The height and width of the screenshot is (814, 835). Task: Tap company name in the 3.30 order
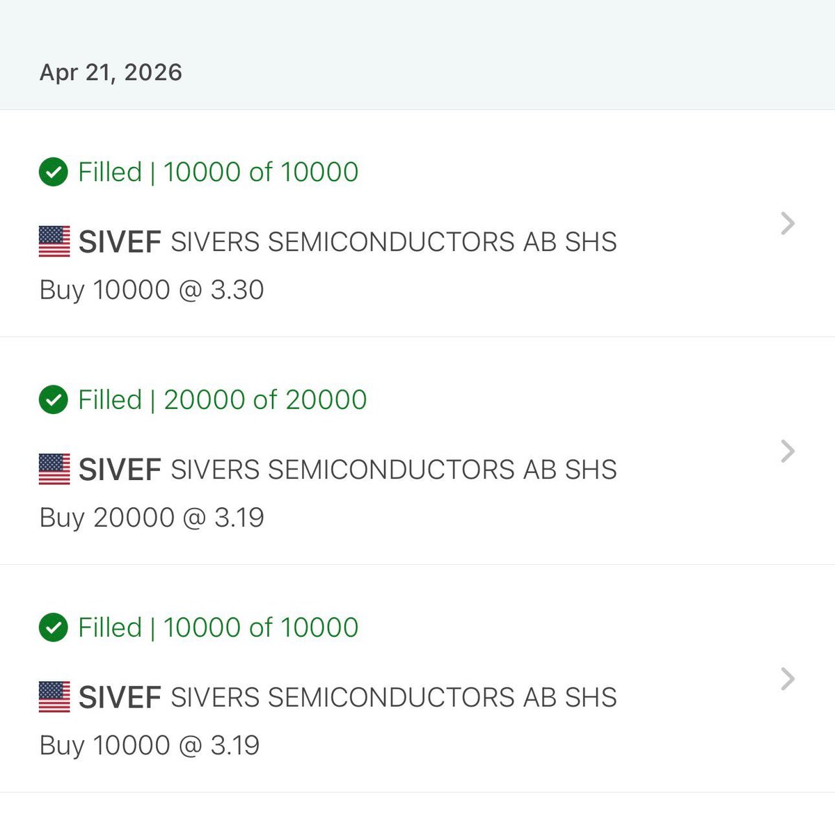pos(394,242)
